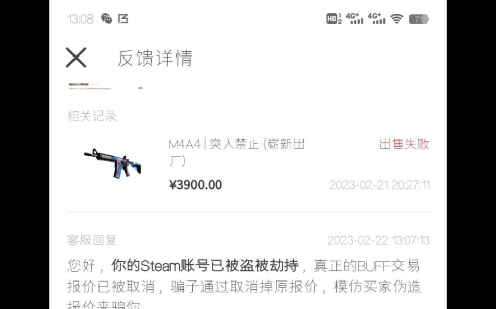Tap the second 4G+ signal icon
This screenshot has width=496, height=309.
pyautogui.click(x=377, y=19)
